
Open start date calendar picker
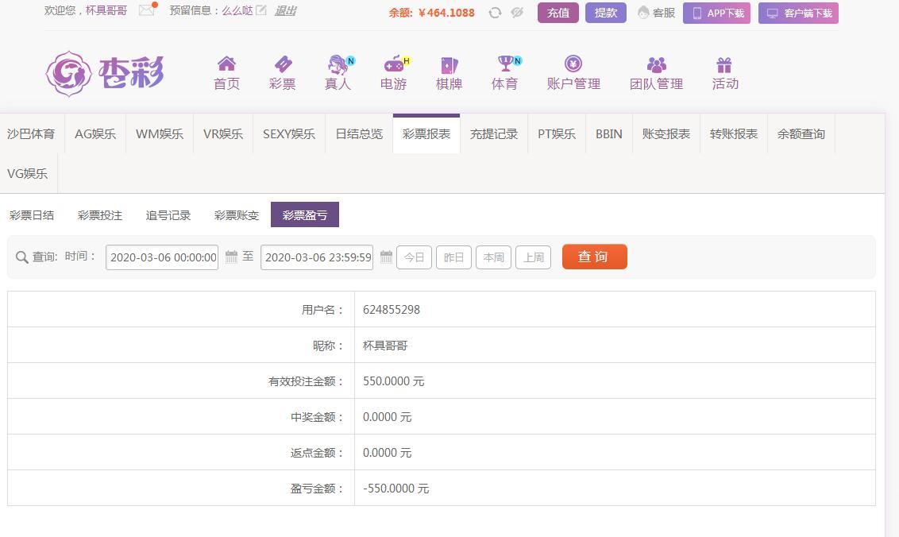(x=231, y=257)
